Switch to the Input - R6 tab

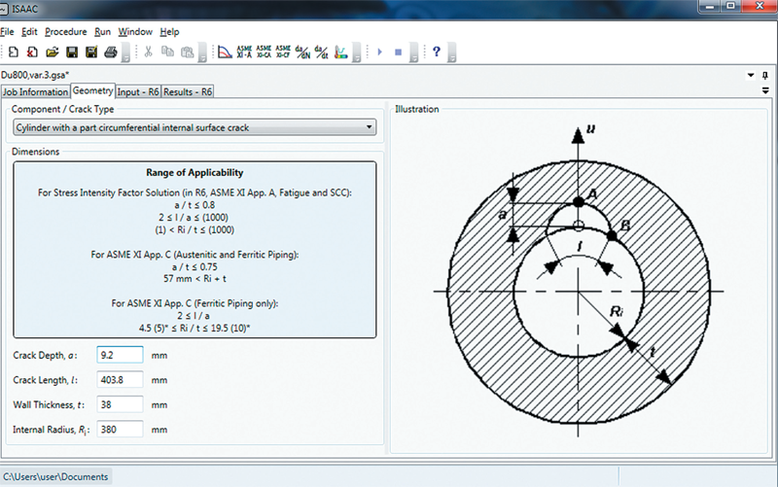click(138, 91)
